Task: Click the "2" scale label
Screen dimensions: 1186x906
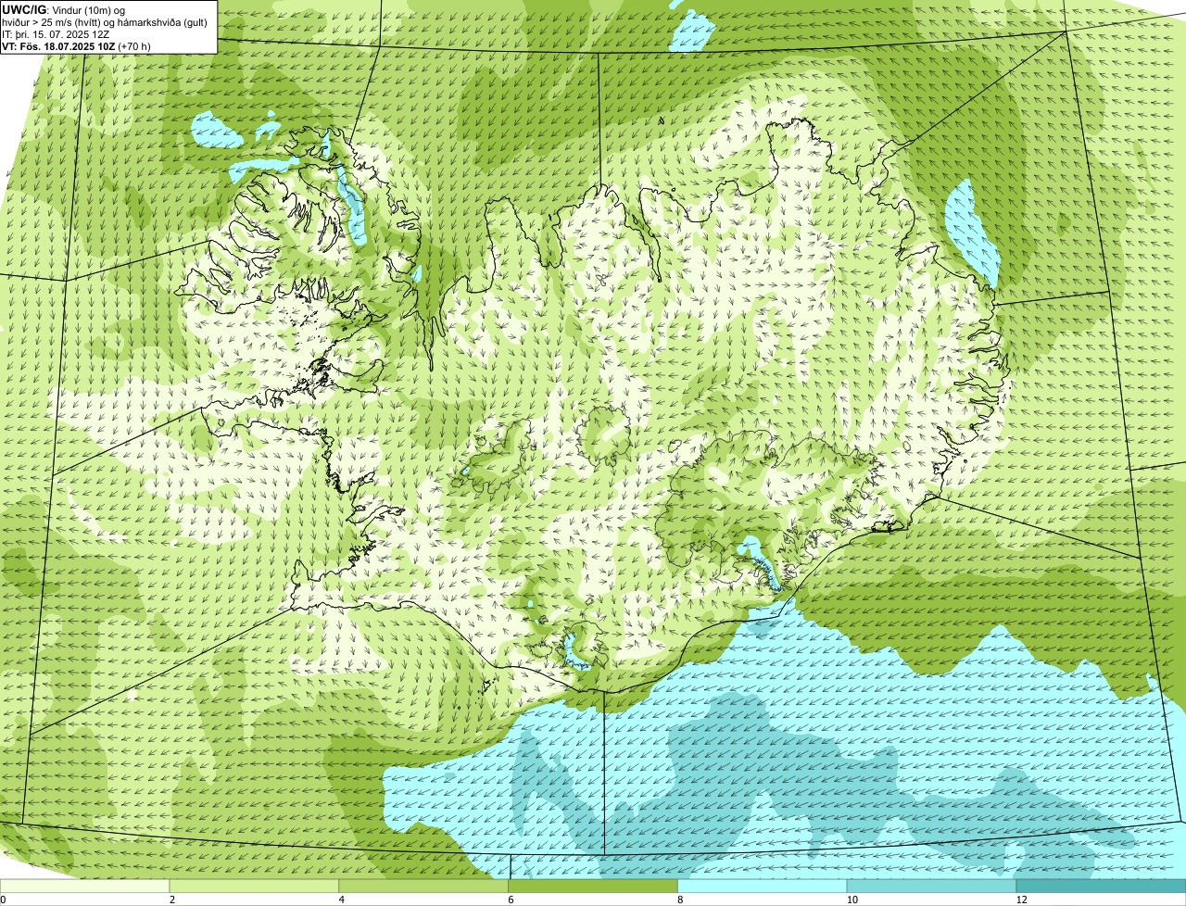Action: coord(172,900)
